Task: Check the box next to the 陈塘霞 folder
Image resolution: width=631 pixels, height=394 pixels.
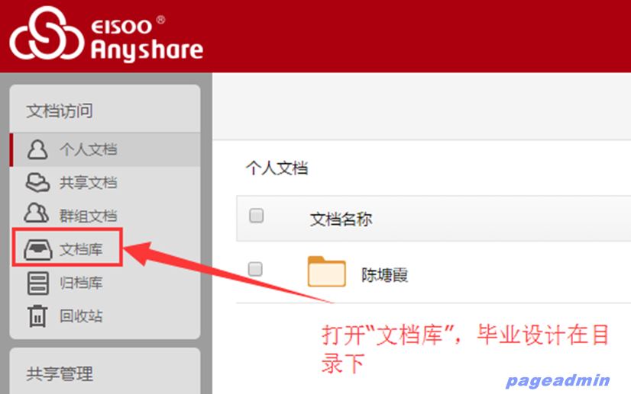Action: [256, 268]
